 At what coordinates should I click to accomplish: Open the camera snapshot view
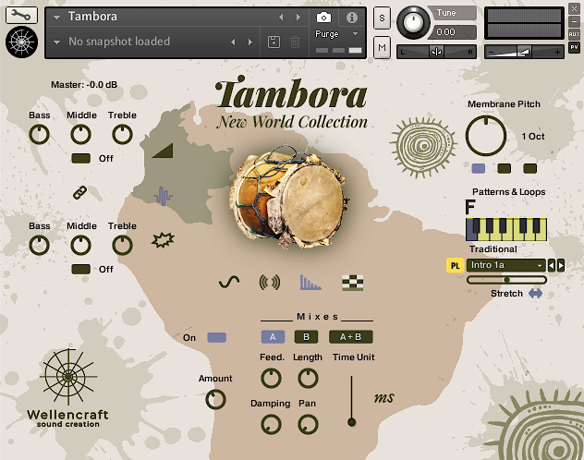point(323,18)
